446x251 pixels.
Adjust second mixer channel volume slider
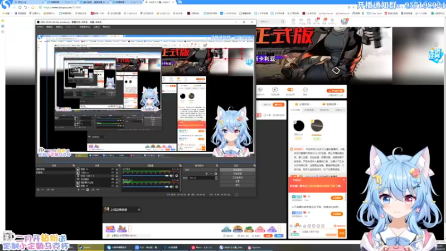pos(146,187)
